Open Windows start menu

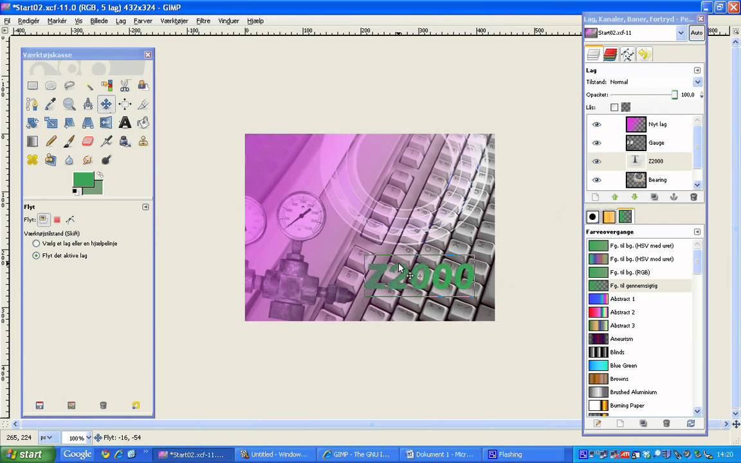coord(28,455)
